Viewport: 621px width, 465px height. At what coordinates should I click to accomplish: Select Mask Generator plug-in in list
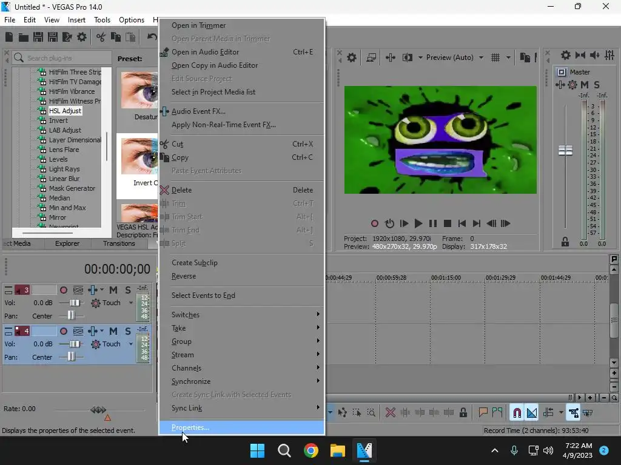(x=72, y=189)
